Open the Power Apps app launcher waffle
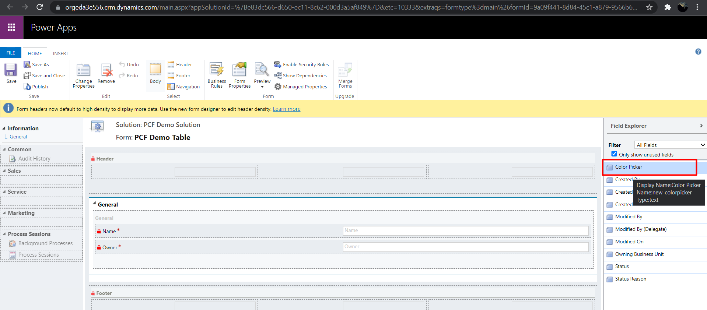Image resolution: width=707 pixels, height=310 pixels. tap(11, 27)
